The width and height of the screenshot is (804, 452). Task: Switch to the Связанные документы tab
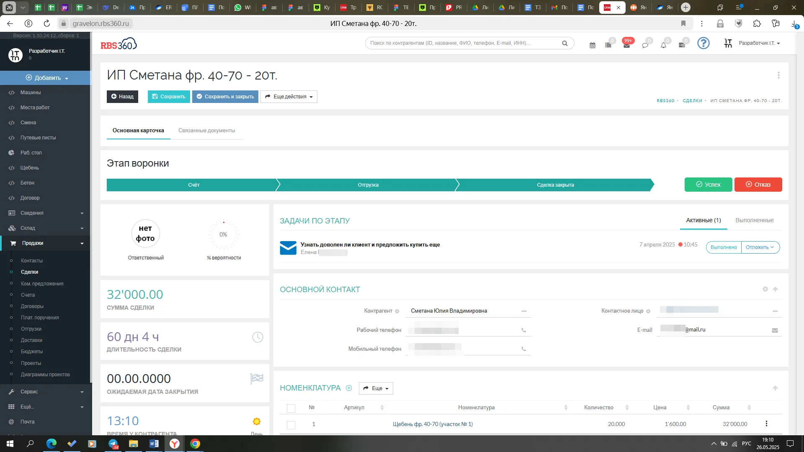(x=206, y=131)
